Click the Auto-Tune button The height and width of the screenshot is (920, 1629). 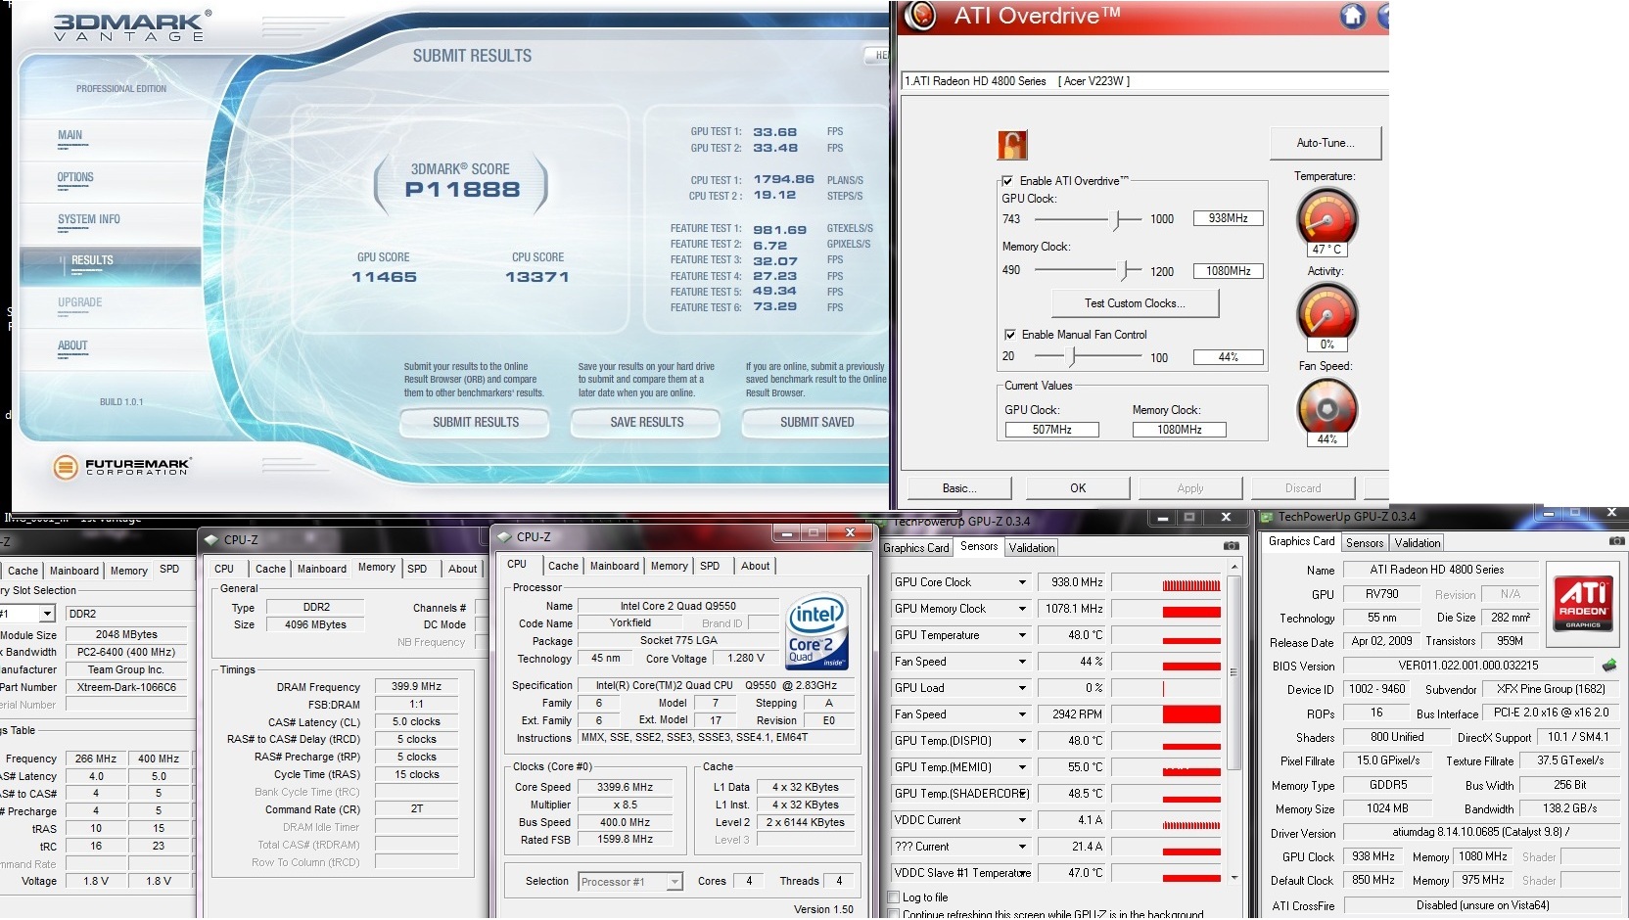pyautogui.click(x=1326, y=143)
